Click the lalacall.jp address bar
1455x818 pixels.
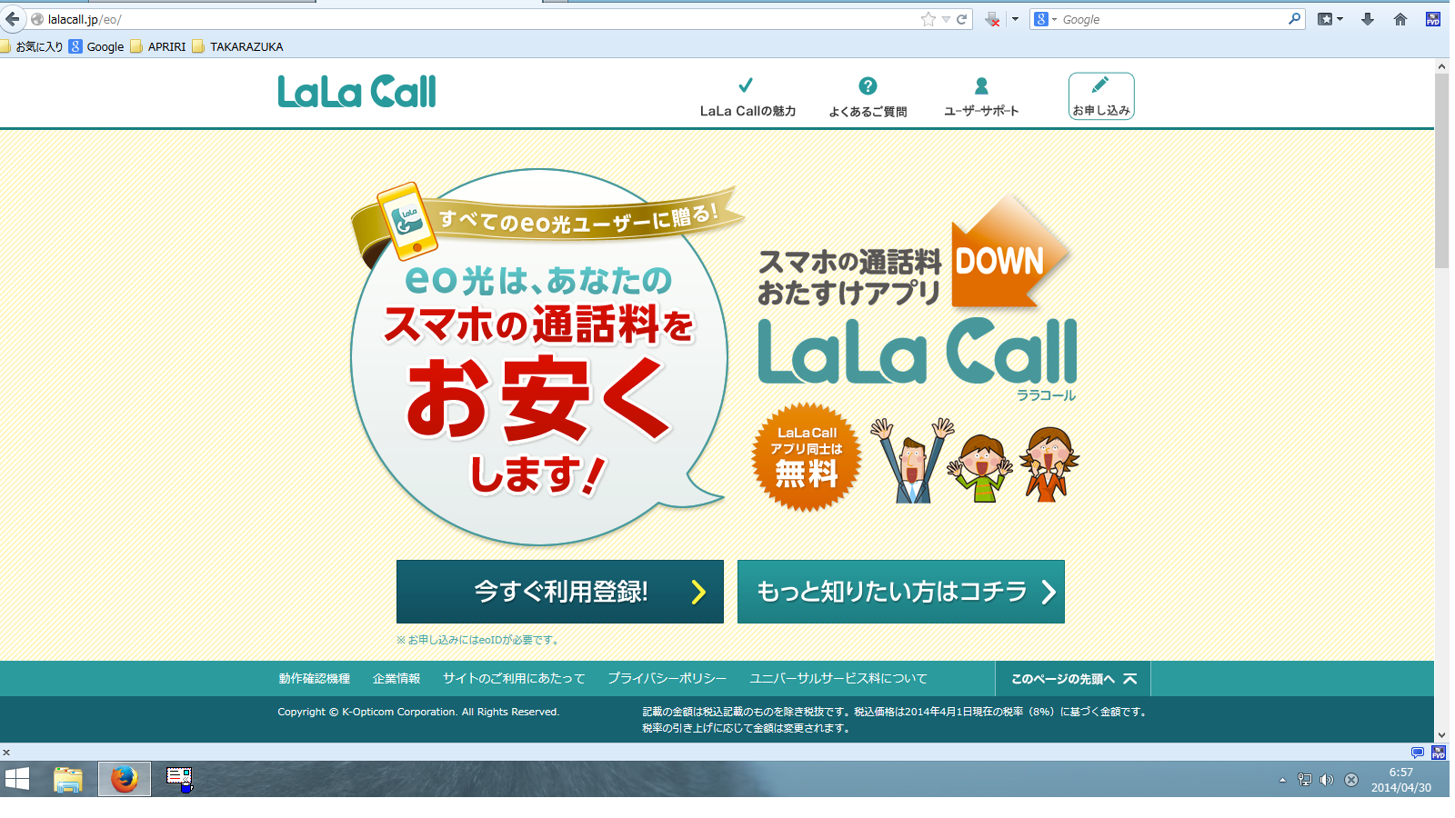(x=482, y=19)
